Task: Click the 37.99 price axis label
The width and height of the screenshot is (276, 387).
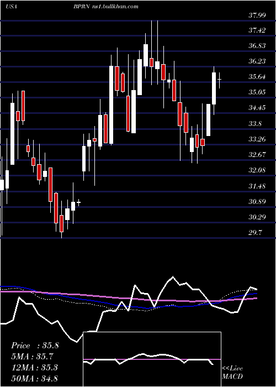Action: point(257,15)
